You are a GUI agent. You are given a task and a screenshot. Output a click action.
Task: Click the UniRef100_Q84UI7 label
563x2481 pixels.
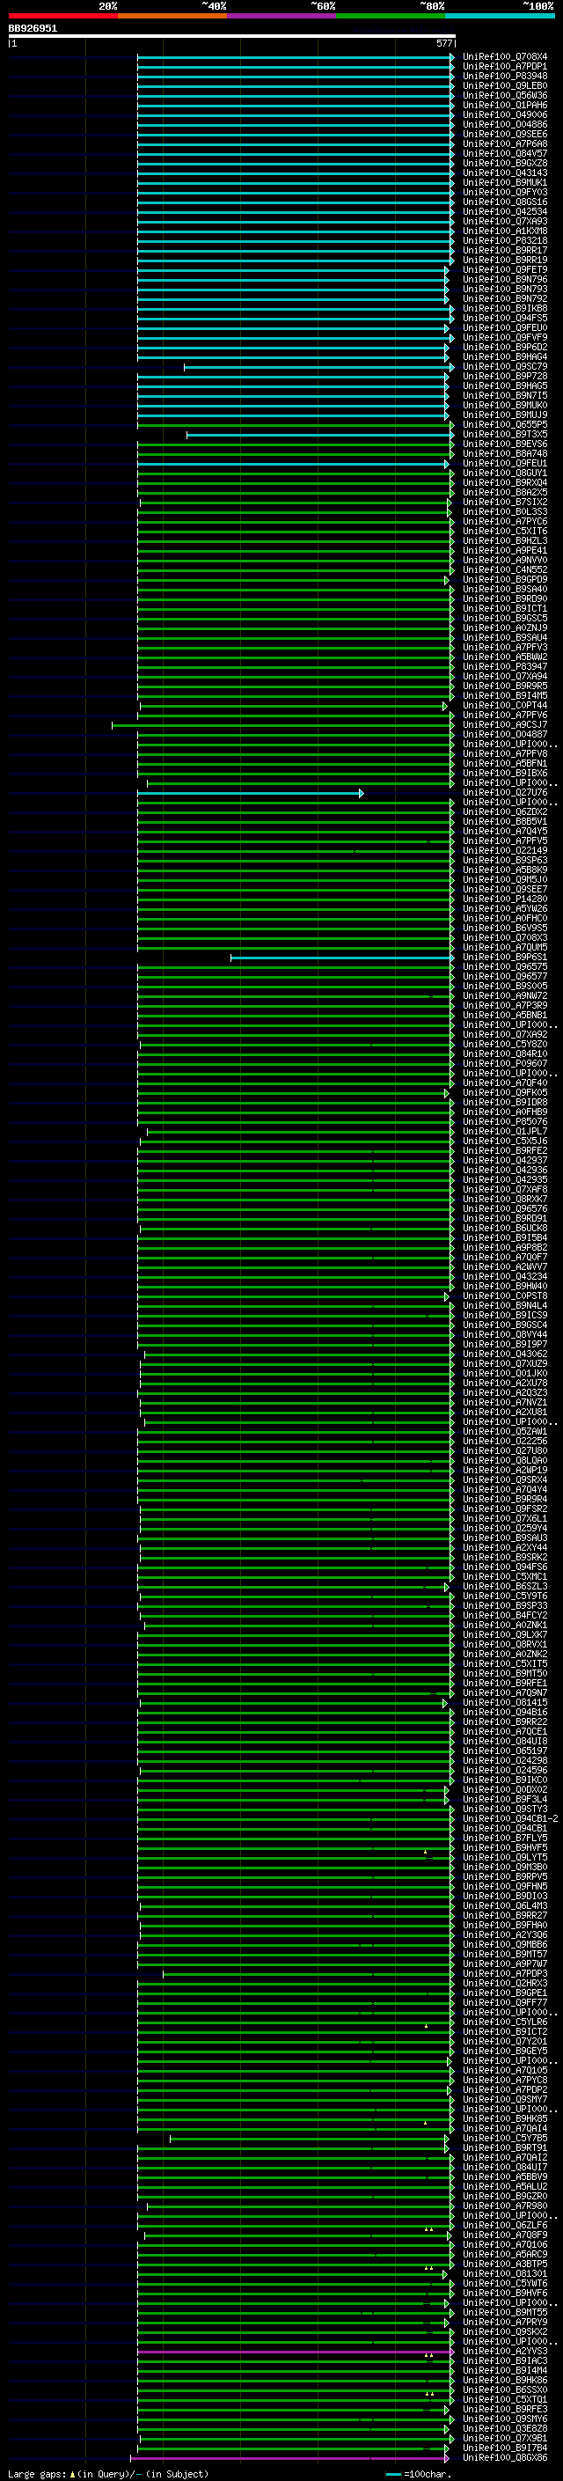(x=505, y=2168)
